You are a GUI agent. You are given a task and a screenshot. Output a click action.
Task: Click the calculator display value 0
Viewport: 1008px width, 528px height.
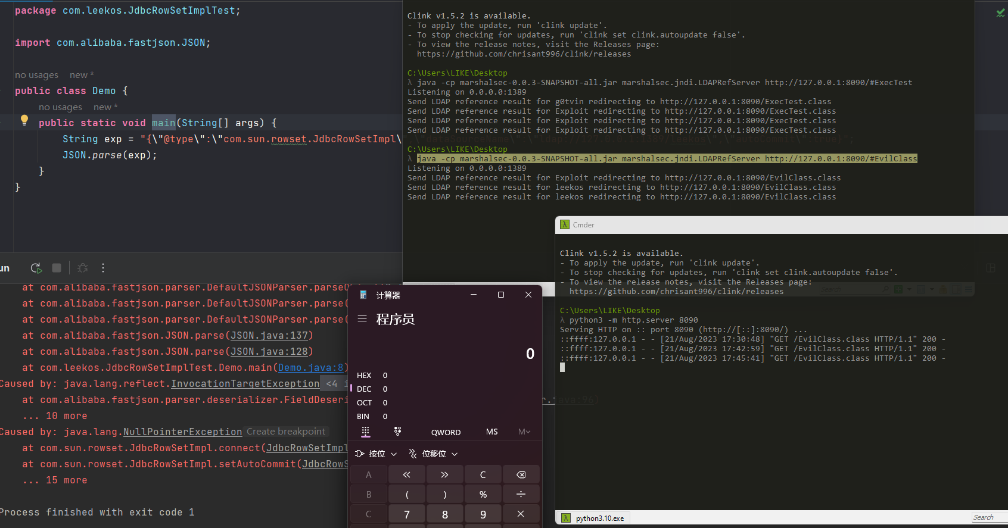(530, 354)
